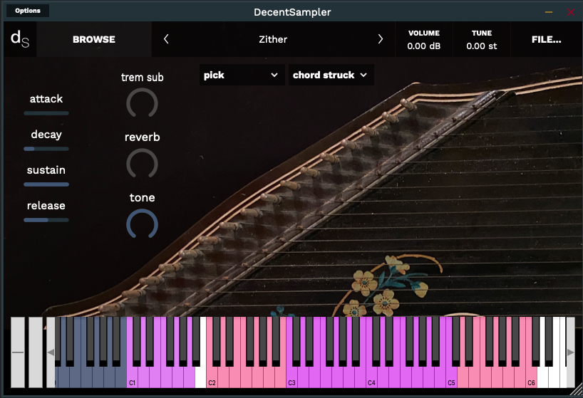Go to previous preset arrow
Image resolution: width=583 pixels, height=398 pixels.
[166, 39]
